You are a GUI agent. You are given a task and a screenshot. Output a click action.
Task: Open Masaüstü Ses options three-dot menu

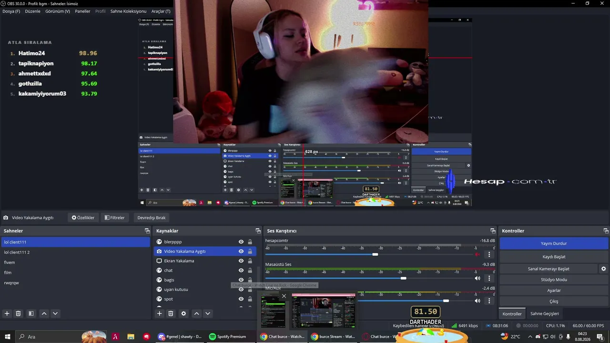(489, 278)
